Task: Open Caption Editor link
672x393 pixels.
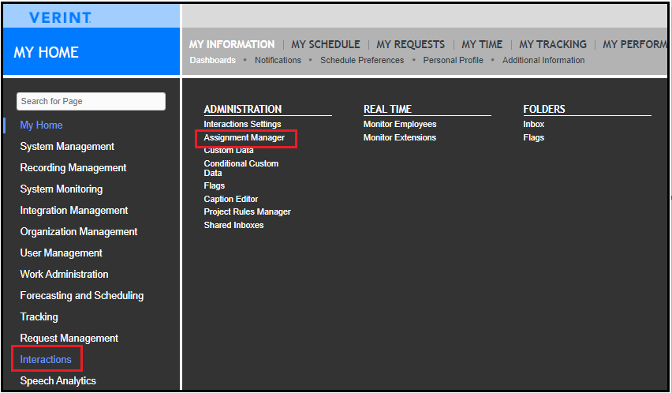Action: [231, 200]
